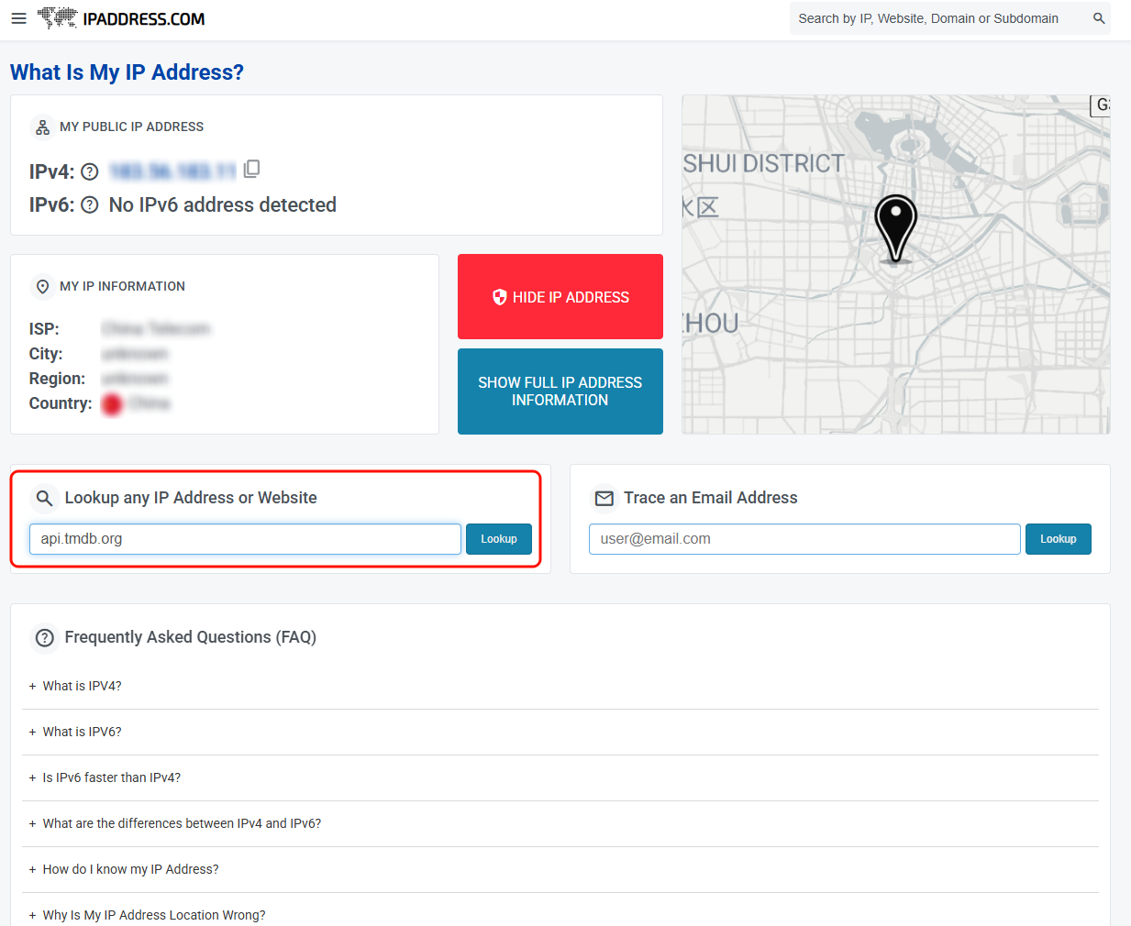The height and width of the screenshot is (926, 1131).
Task: Click SHOW FULL IP ADDRESS INFORMATION button
Action: point(560,391)
